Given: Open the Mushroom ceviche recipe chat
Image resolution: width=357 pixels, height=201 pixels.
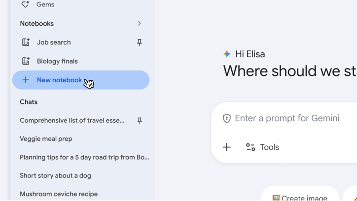Looking at the screenshot, I should [59, 194].
